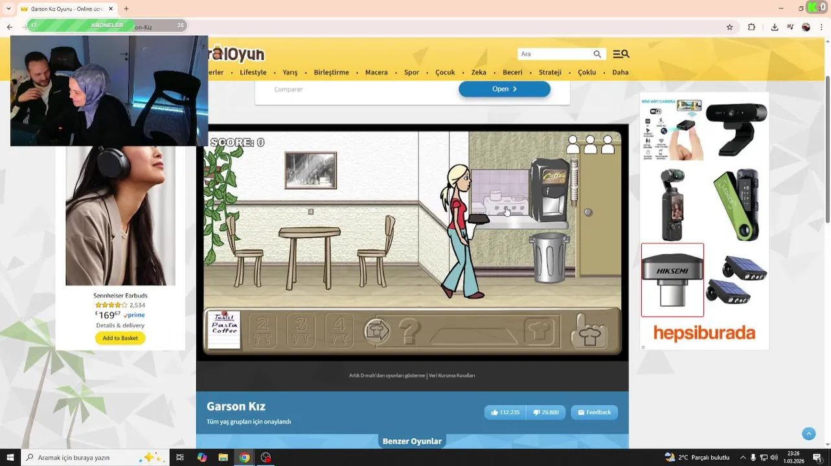The width and height of the screenshot is (831, 466).
Task: Go back with the browser back arrow
Action: pos(9,27)
